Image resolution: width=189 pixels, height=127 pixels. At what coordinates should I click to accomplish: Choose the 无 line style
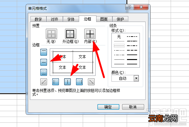tap(119, 37)
